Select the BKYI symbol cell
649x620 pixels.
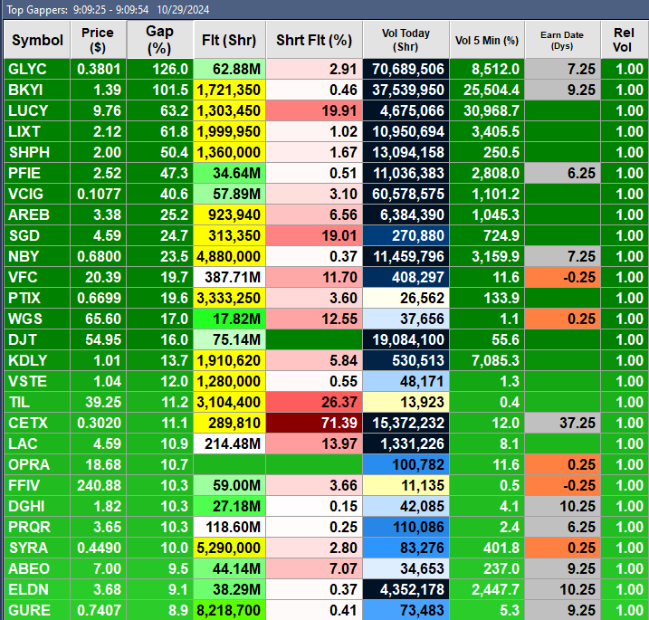tap(37, 90)
